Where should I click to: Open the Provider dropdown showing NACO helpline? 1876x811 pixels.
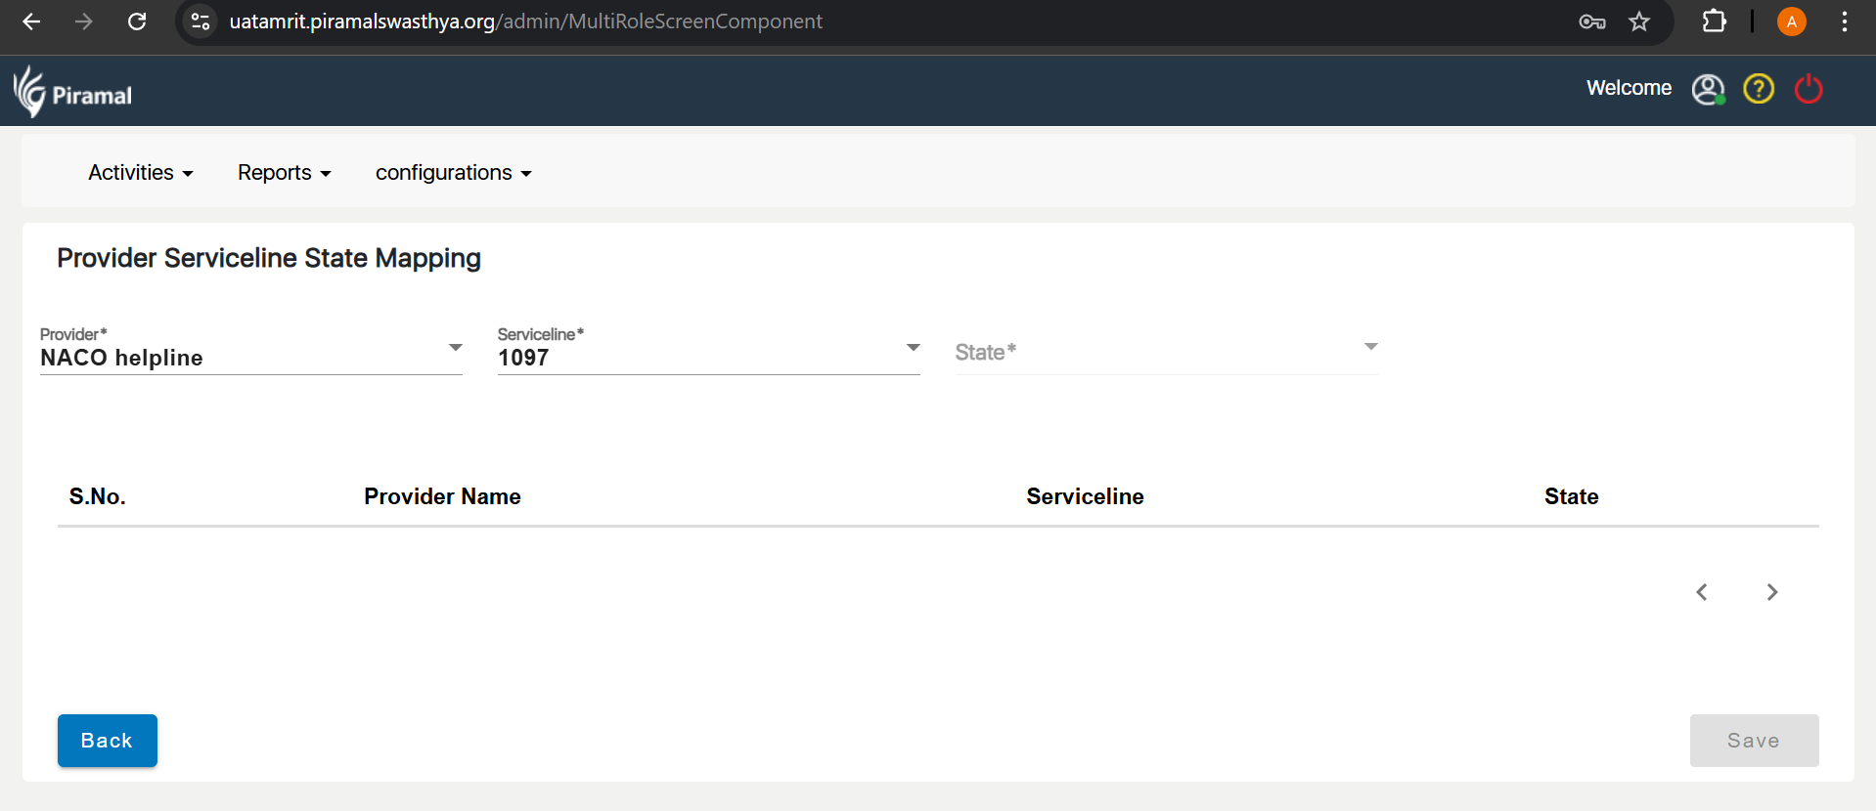click(x=250, y=357)
